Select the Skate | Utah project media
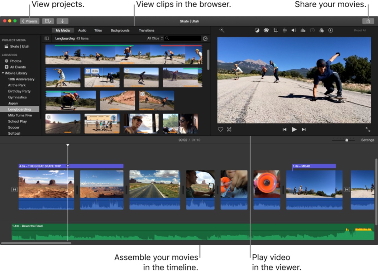 pos(20,46)
